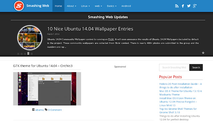Expand the web dropdown menu

(99, 6)
